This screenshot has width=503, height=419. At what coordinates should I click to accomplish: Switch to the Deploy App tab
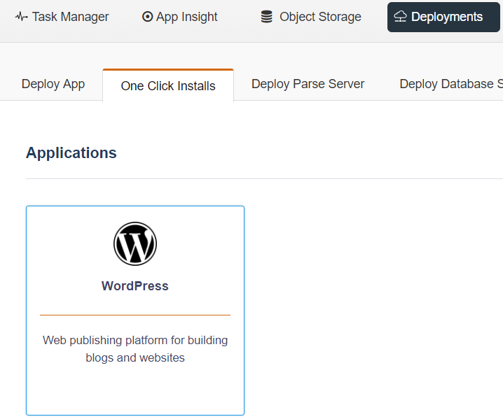(x=53, y=84)
